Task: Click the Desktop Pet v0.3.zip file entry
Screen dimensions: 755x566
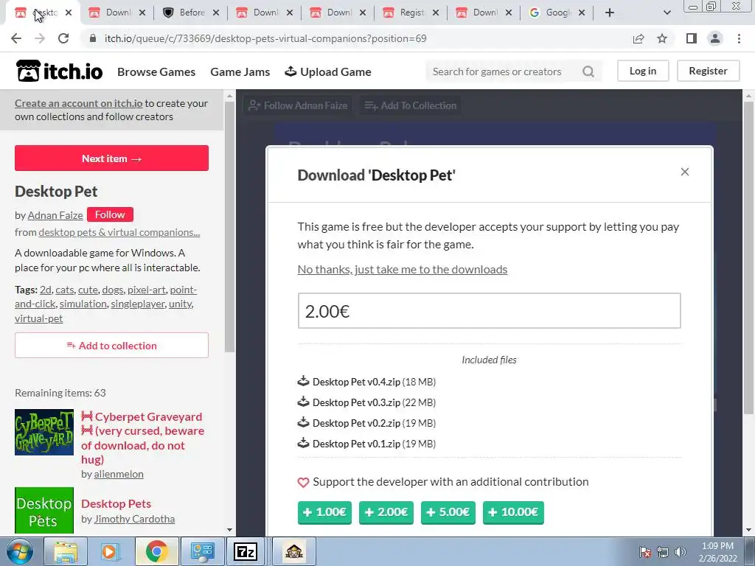Action: click(366, 402)
